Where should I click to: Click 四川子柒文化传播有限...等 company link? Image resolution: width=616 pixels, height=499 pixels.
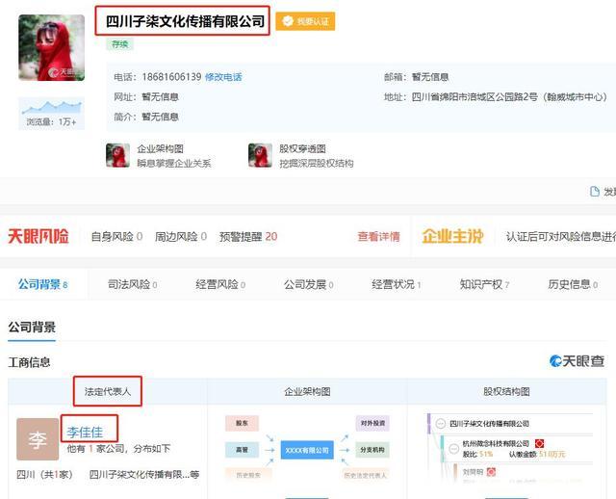pos(144,475)
